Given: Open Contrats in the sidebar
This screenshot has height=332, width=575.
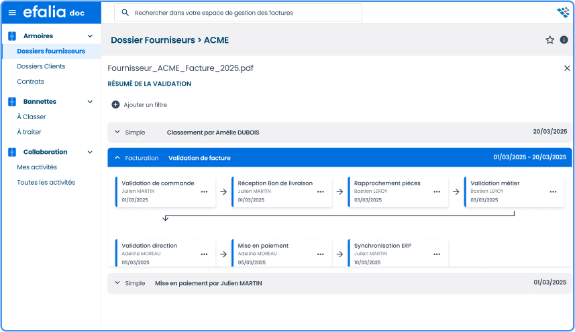Looking at the screenshot, I should pos(30,82).
